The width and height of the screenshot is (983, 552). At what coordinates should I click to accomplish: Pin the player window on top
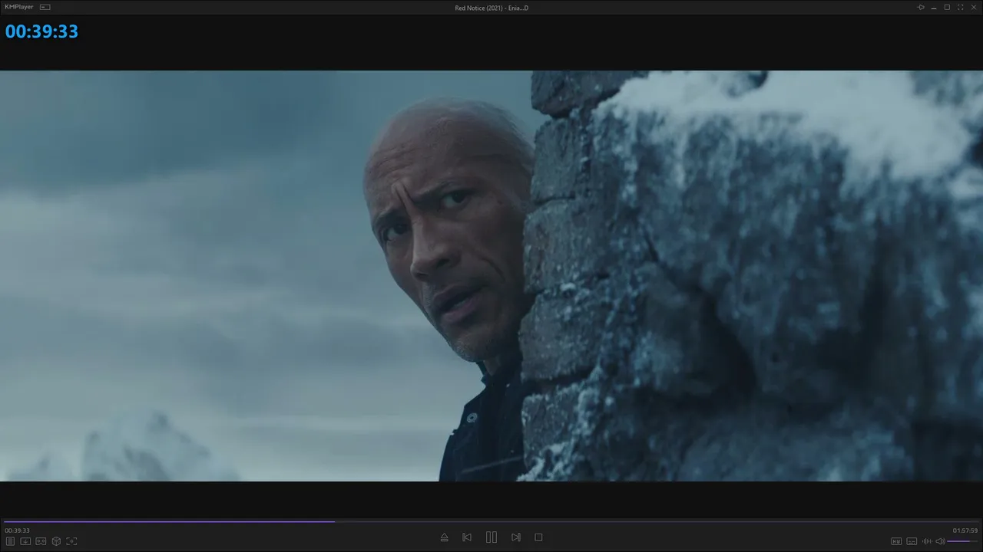point(921,8)
